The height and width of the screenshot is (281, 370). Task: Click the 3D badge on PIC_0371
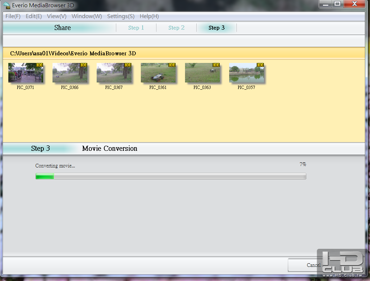pyautogui.click(x=39, y=65)
